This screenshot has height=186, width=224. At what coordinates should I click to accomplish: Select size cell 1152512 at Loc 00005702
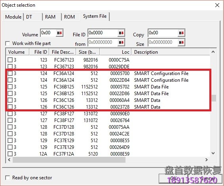coord(89,86)
